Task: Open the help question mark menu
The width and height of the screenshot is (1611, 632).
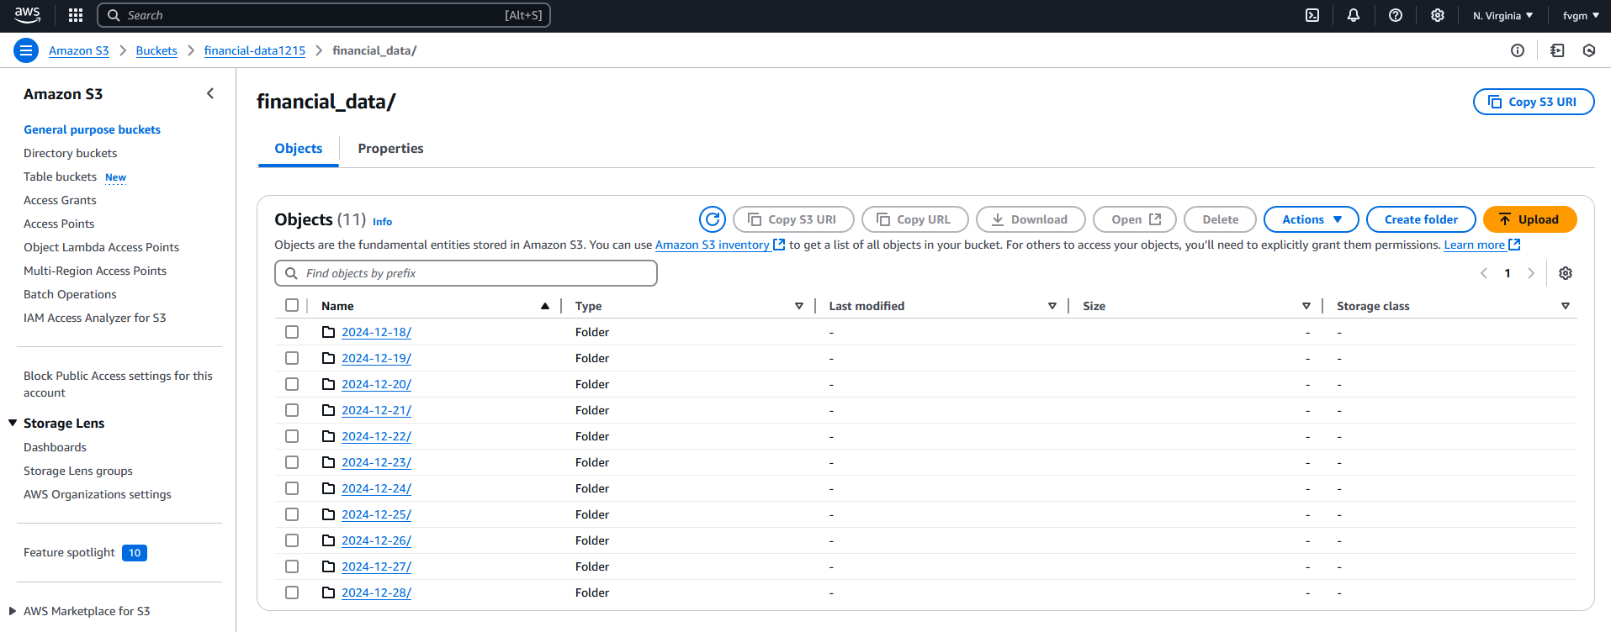Action: [1396, 15]
